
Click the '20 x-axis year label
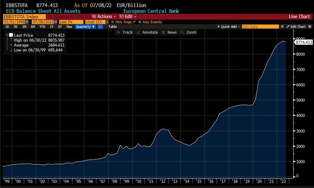point(259,181)
